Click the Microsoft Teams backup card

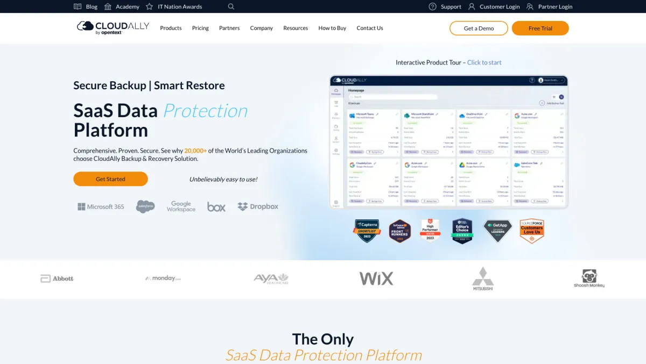374,133
